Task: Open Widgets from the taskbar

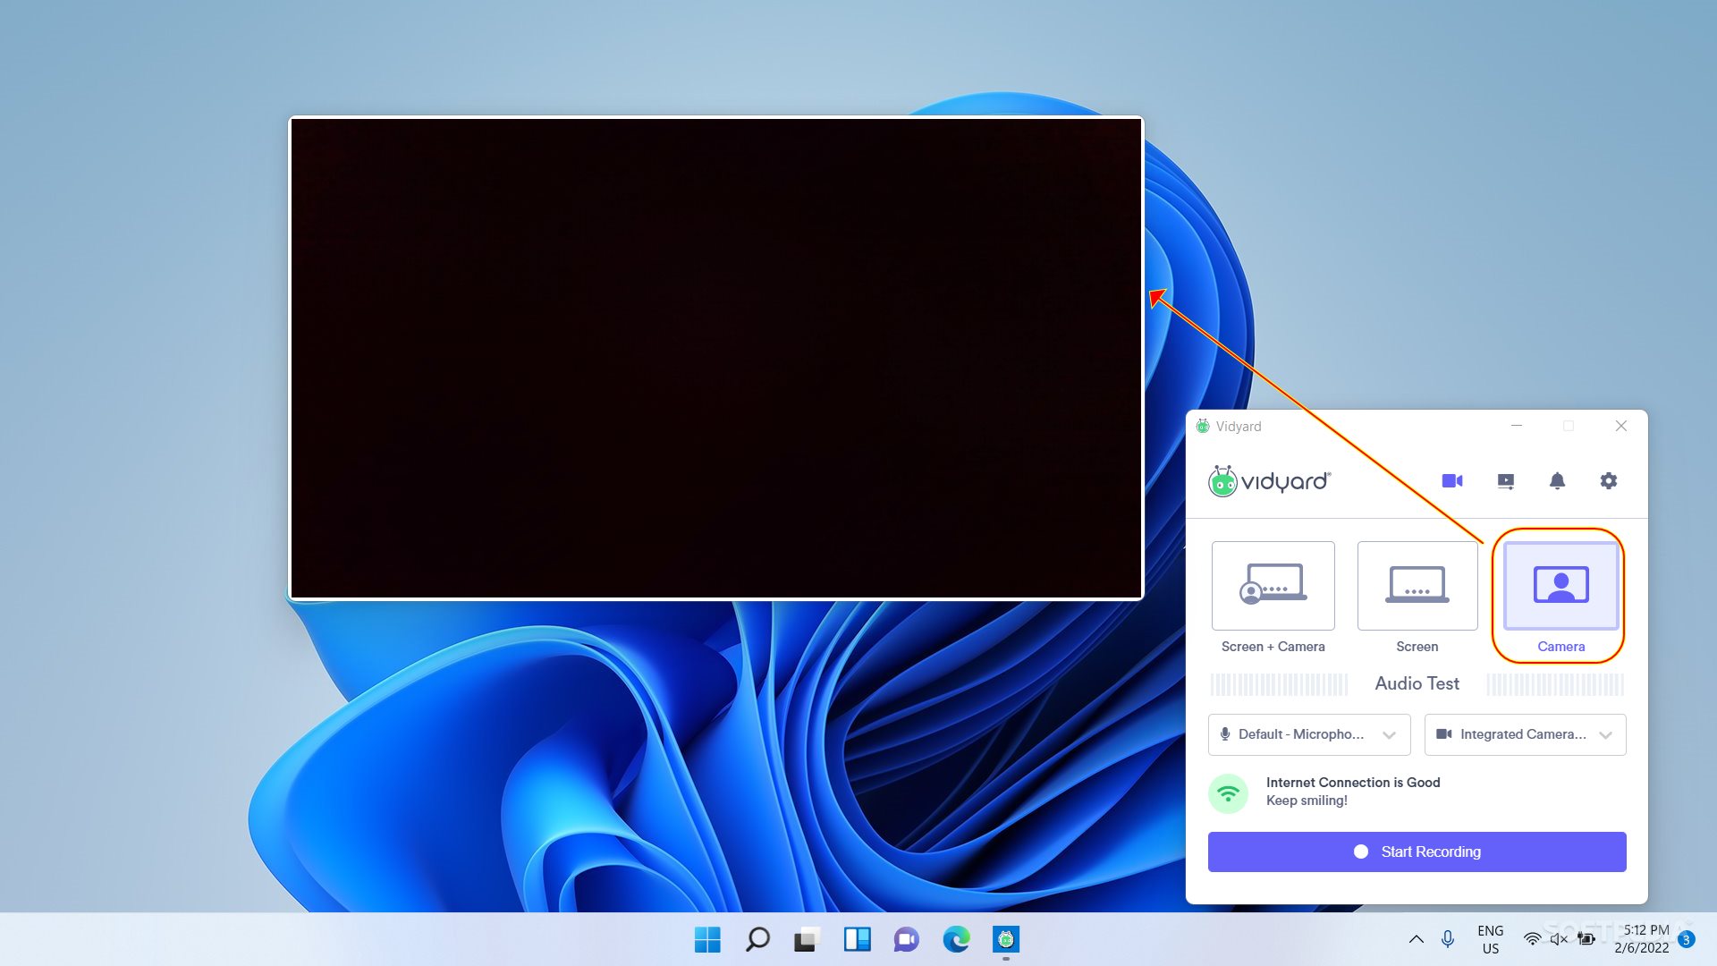Action: coord(857,939)
